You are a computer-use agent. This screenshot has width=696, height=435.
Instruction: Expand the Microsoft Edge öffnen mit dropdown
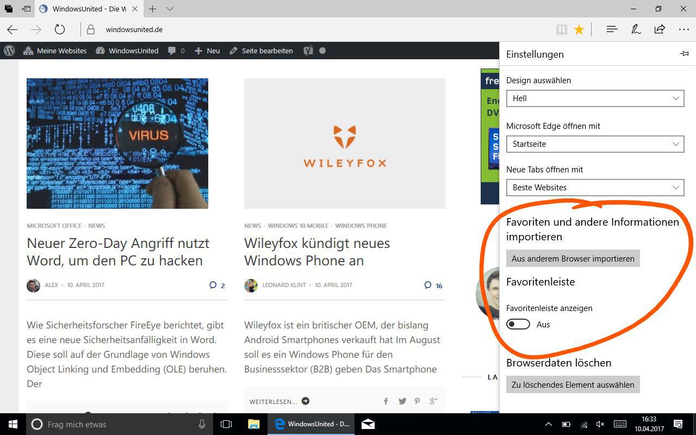595,144
